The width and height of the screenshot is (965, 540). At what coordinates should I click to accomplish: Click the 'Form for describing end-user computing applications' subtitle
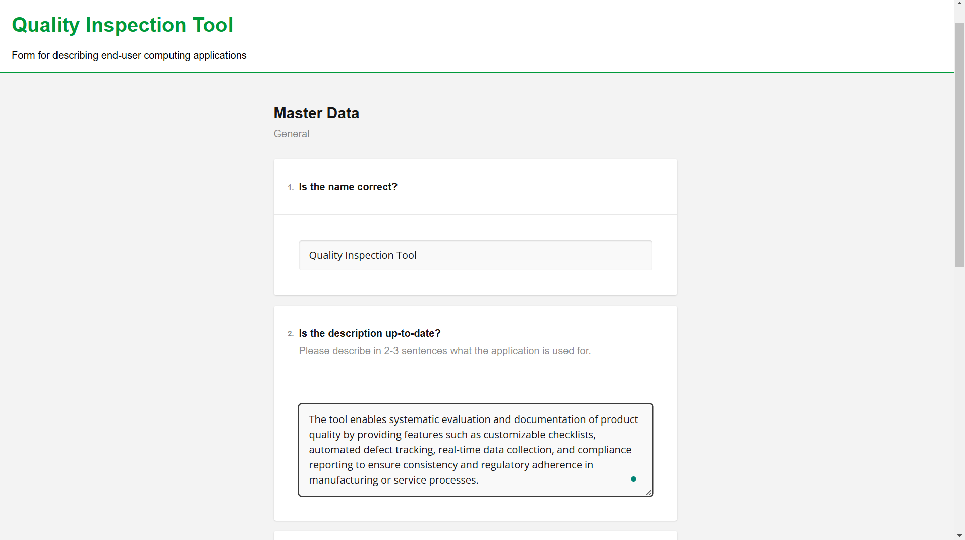click(x=129, y=55)
